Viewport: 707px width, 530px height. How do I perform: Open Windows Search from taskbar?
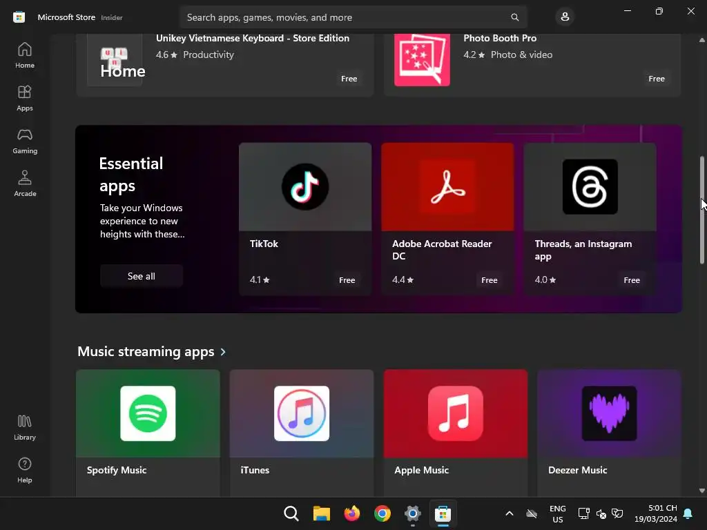tap(291, 513)
